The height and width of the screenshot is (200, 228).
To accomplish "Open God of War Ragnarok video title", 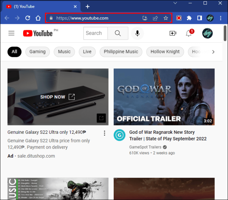I will point(168,135).
